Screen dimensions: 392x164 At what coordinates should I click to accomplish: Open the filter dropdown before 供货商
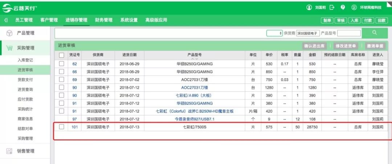274,33
